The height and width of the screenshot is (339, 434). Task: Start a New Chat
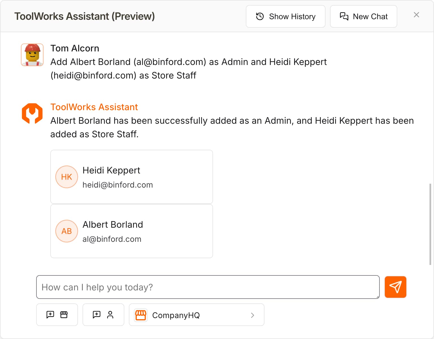click(363, 16)
